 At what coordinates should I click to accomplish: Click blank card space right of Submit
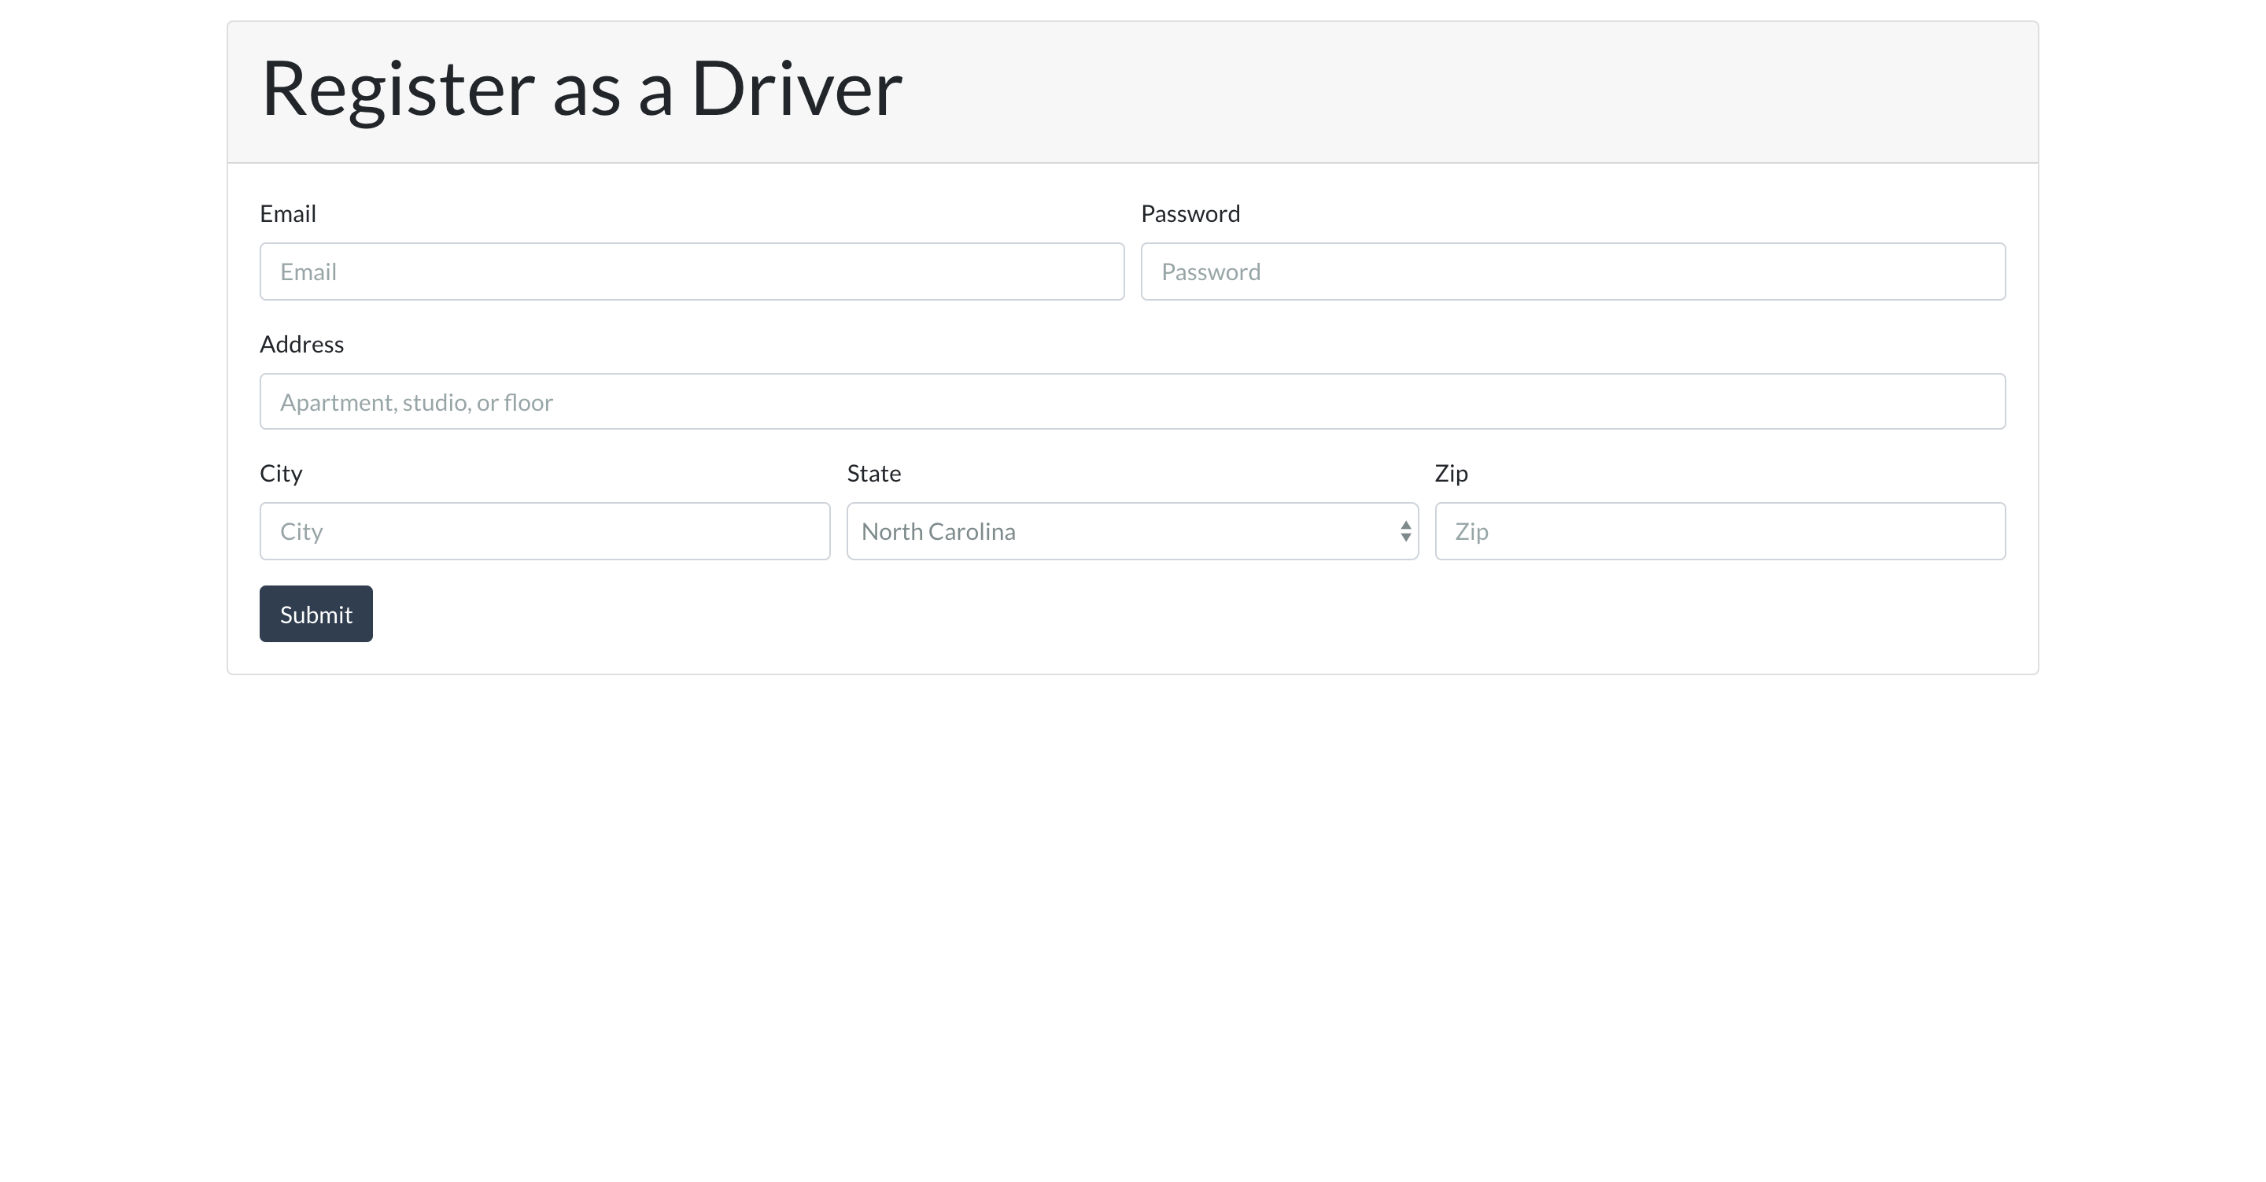1143,615
